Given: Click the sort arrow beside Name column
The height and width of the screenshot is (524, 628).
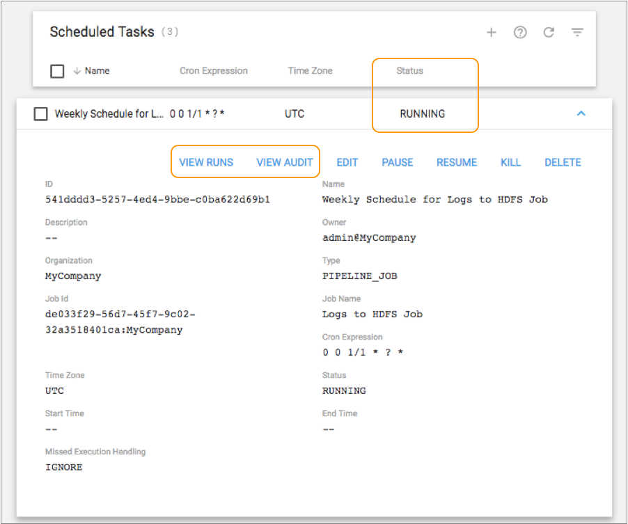Looking at the screenshot, I should [x=77, y=71].
